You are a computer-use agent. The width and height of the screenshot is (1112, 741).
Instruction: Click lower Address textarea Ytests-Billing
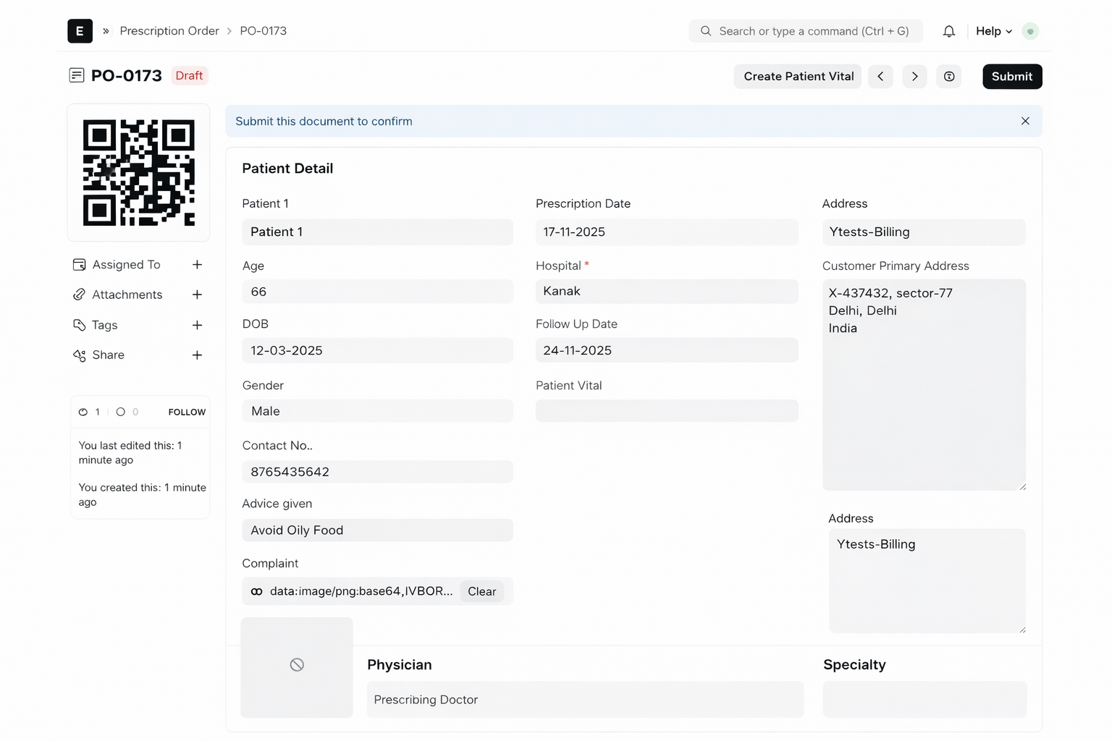coord(927,581)
